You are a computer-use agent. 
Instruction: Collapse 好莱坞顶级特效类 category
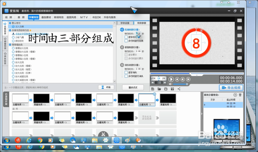click(x=10, y=30)
